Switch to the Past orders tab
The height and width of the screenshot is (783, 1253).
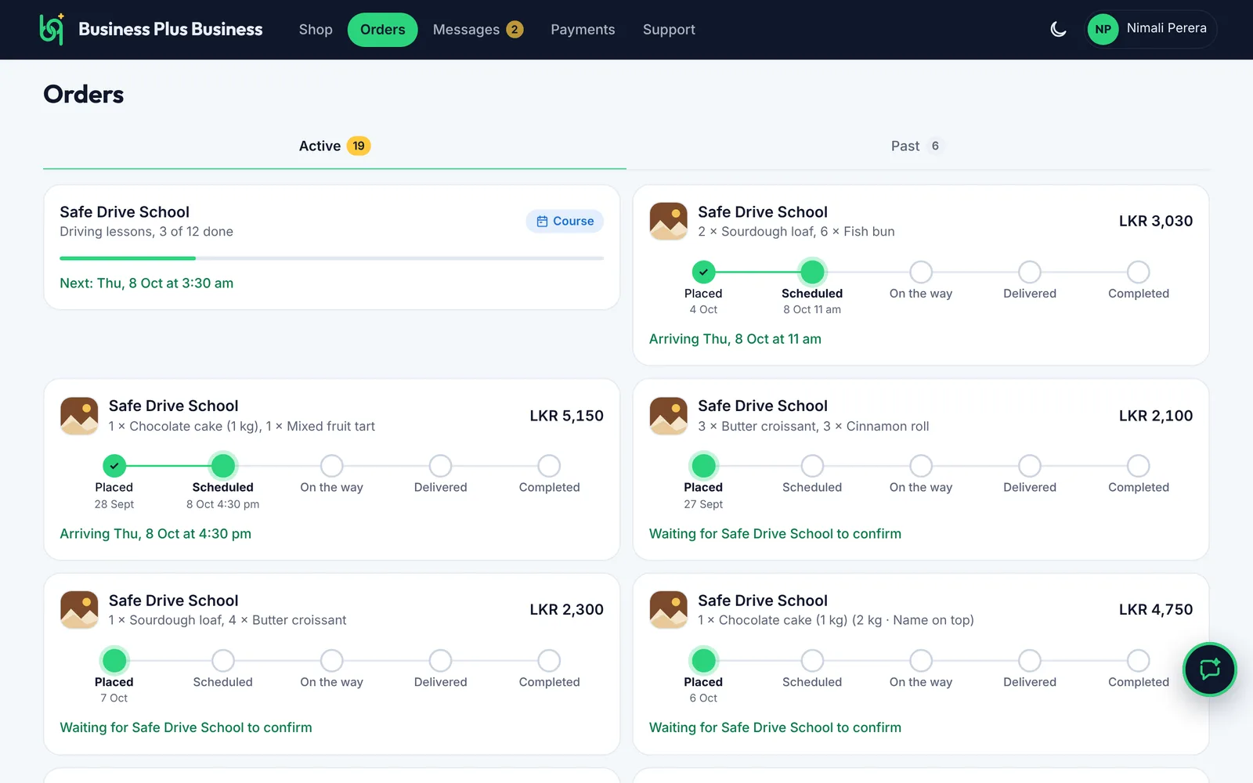(918, 146)
